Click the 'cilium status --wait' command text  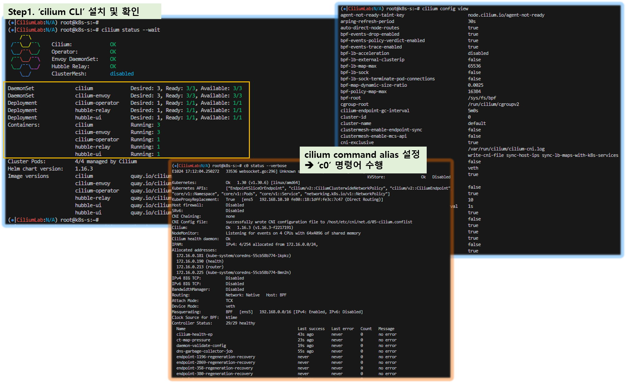pos(130,30)
